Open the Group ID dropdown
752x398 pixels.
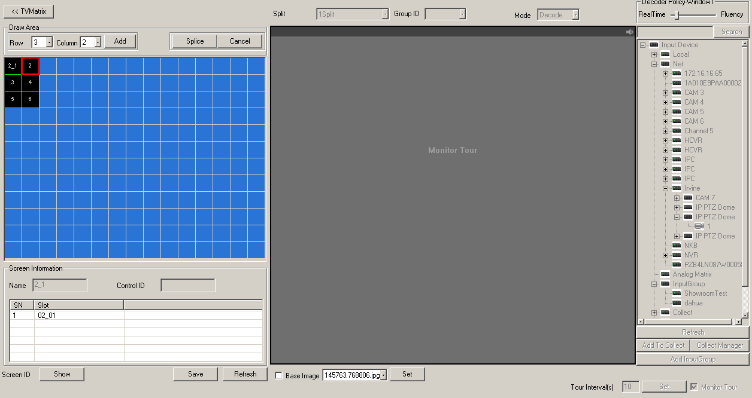point(462,14)
